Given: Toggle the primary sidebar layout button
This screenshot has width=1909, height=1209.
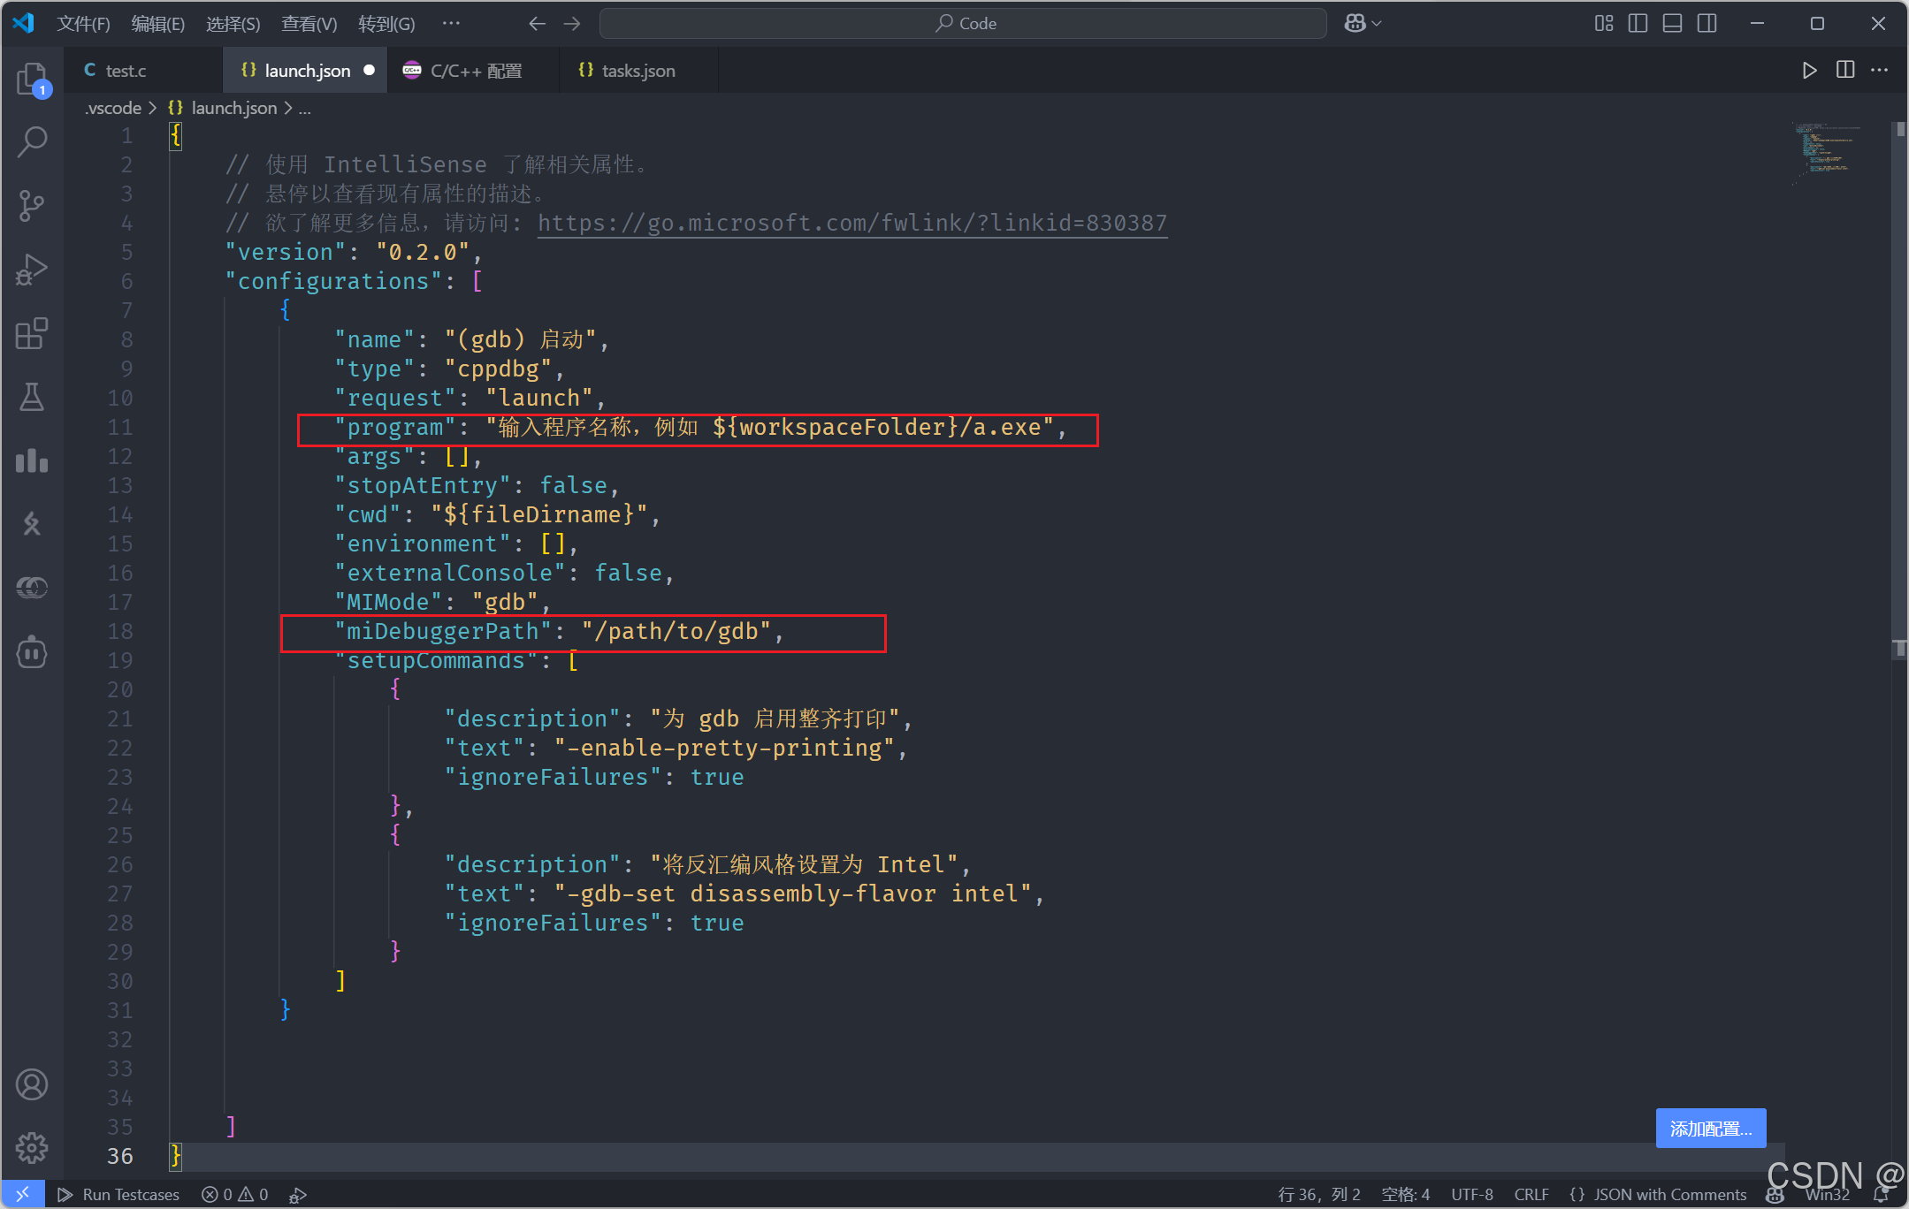Looking at the screenshot, I should 1638,24.
